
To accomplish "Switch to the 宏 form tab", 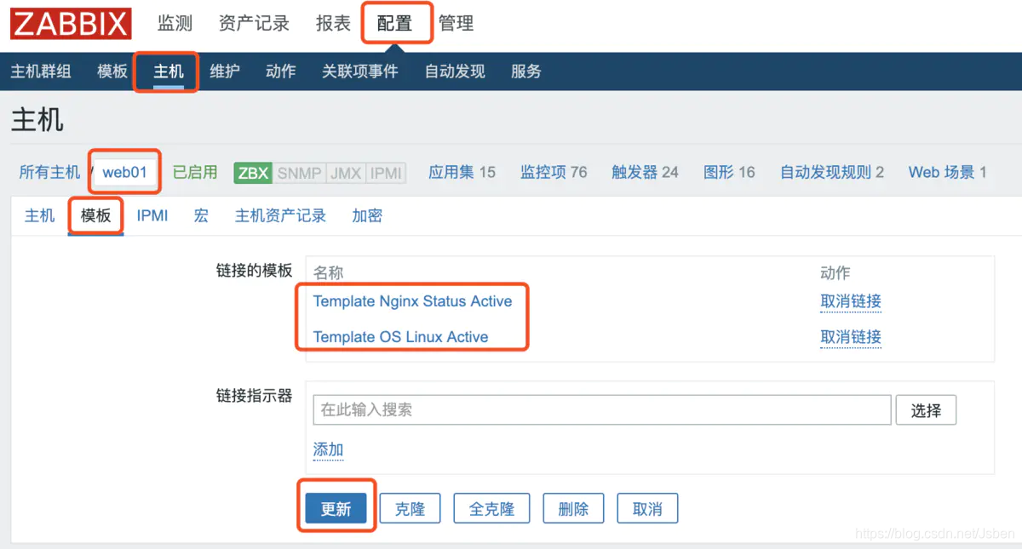I will pyautogui.click(x=201, y=215).
